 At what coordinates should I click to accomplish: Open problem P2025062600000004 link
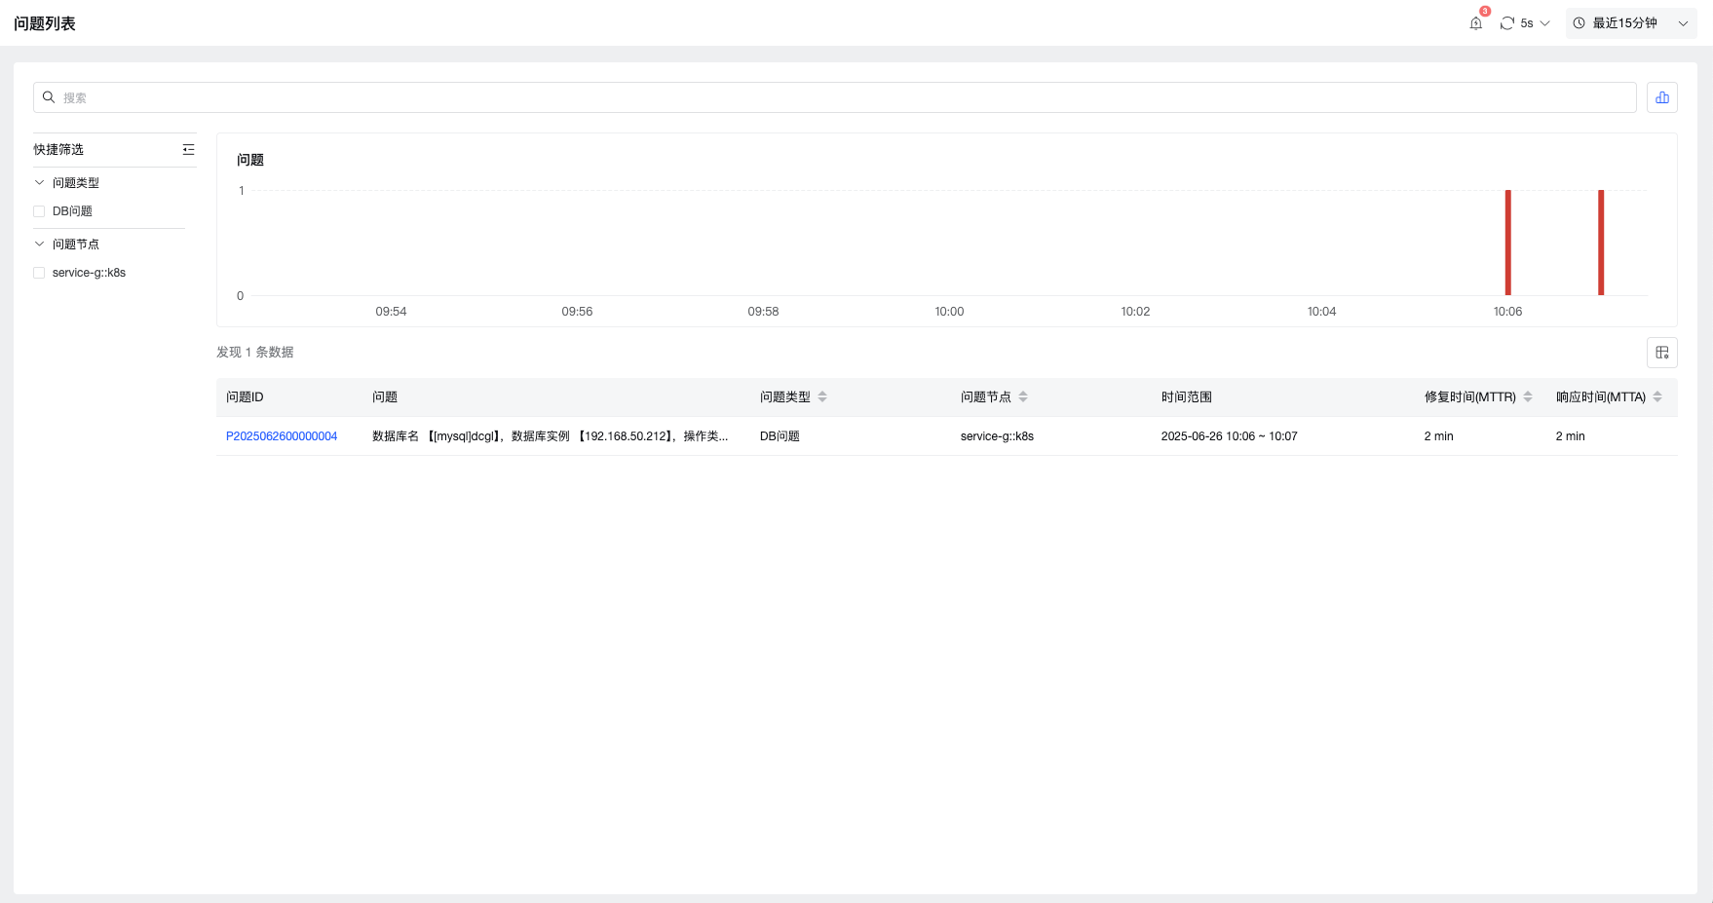tap(282, 436)
